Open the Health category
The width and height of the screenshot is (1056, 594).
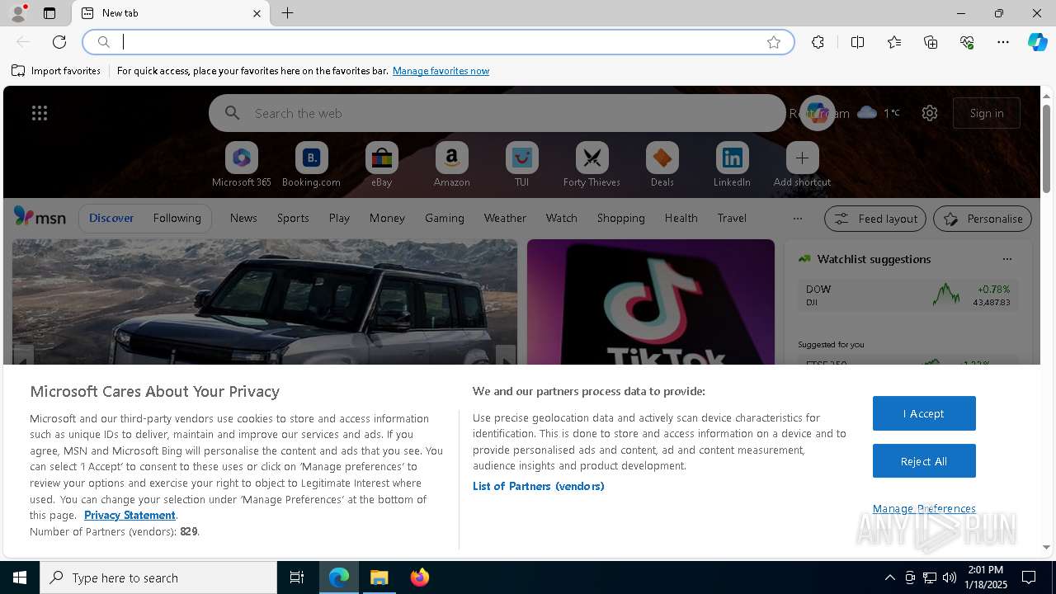(x=681, y=218)
